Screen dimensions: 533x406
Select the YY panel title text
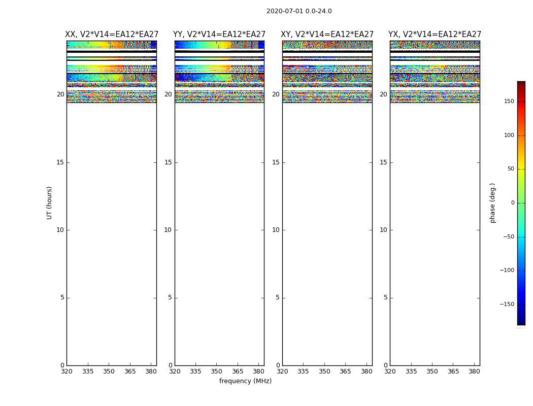pos(219,35)
